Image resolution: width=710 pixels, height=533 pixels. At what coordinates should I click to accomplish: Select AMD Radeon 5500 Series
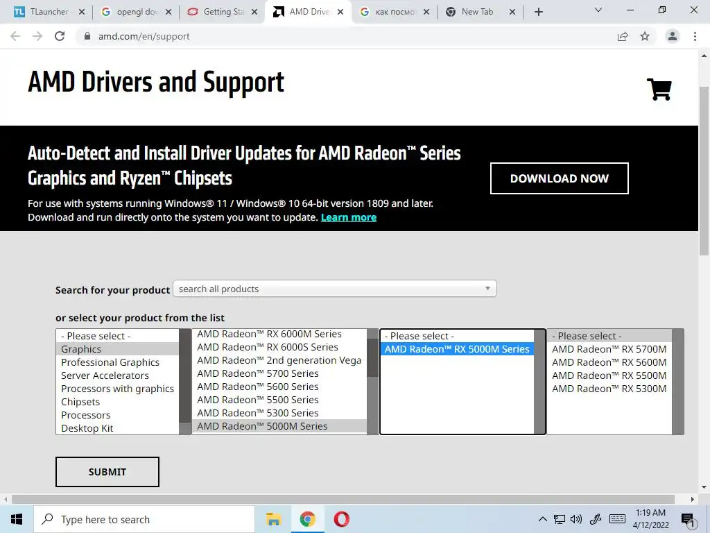click(x=279, y=400)
